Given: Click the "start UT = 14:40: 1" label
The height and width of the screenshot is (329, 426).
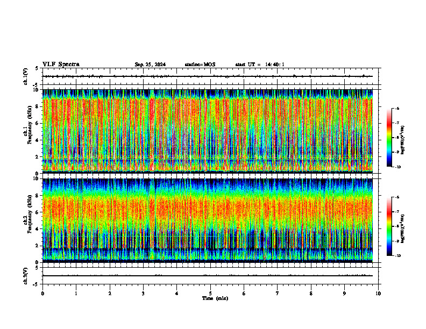Looking at the screenshot, I should (260, 65).
